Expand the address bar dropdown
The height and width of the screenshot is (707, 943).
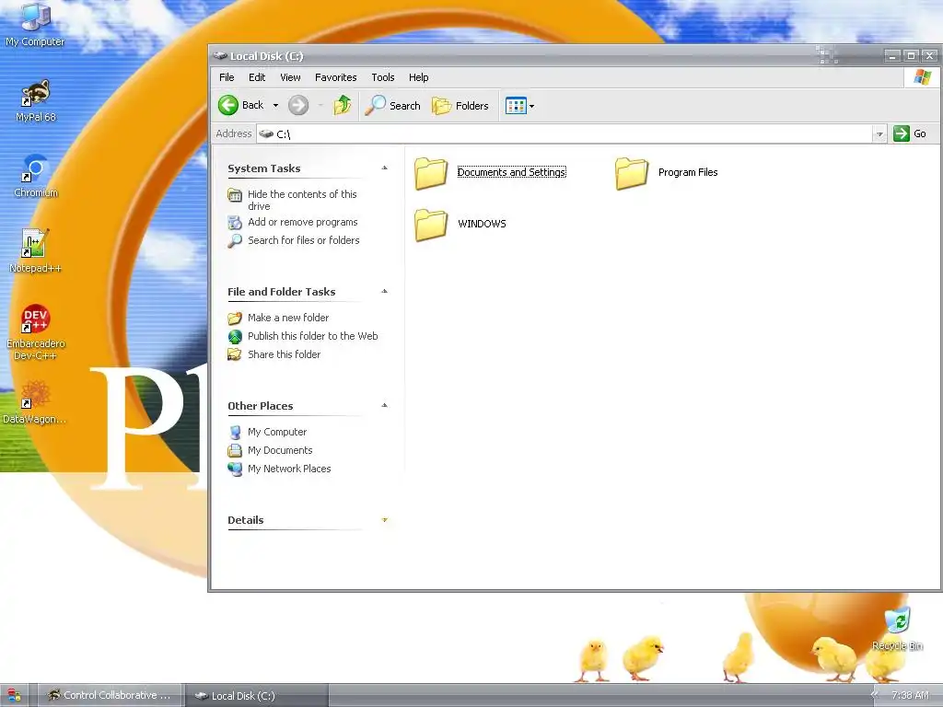[x=879, y=134]
